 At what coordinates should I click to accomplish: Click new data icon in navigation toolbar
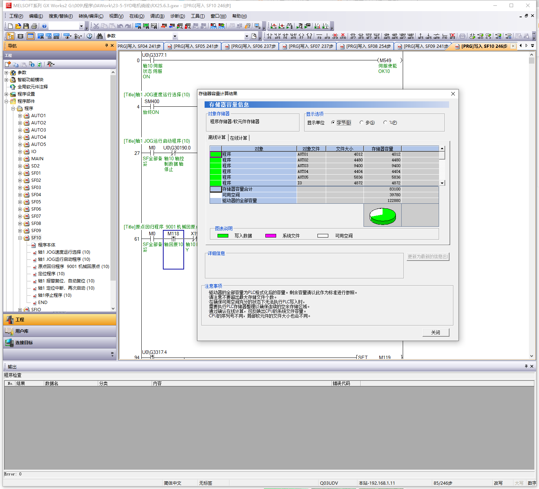[x=8, y=64]
